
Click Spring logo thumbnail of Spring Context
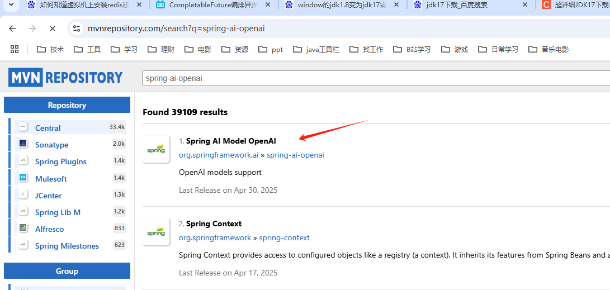[x=157, y=232]
